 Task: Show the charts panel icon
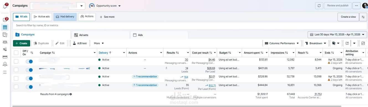(x=363, y=43)
